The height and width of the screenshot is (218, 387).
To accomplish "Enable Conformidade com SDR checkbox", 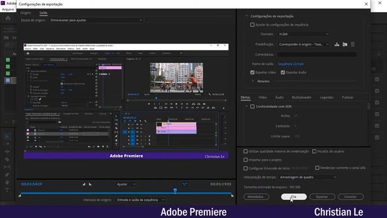I will coord(252,107).
